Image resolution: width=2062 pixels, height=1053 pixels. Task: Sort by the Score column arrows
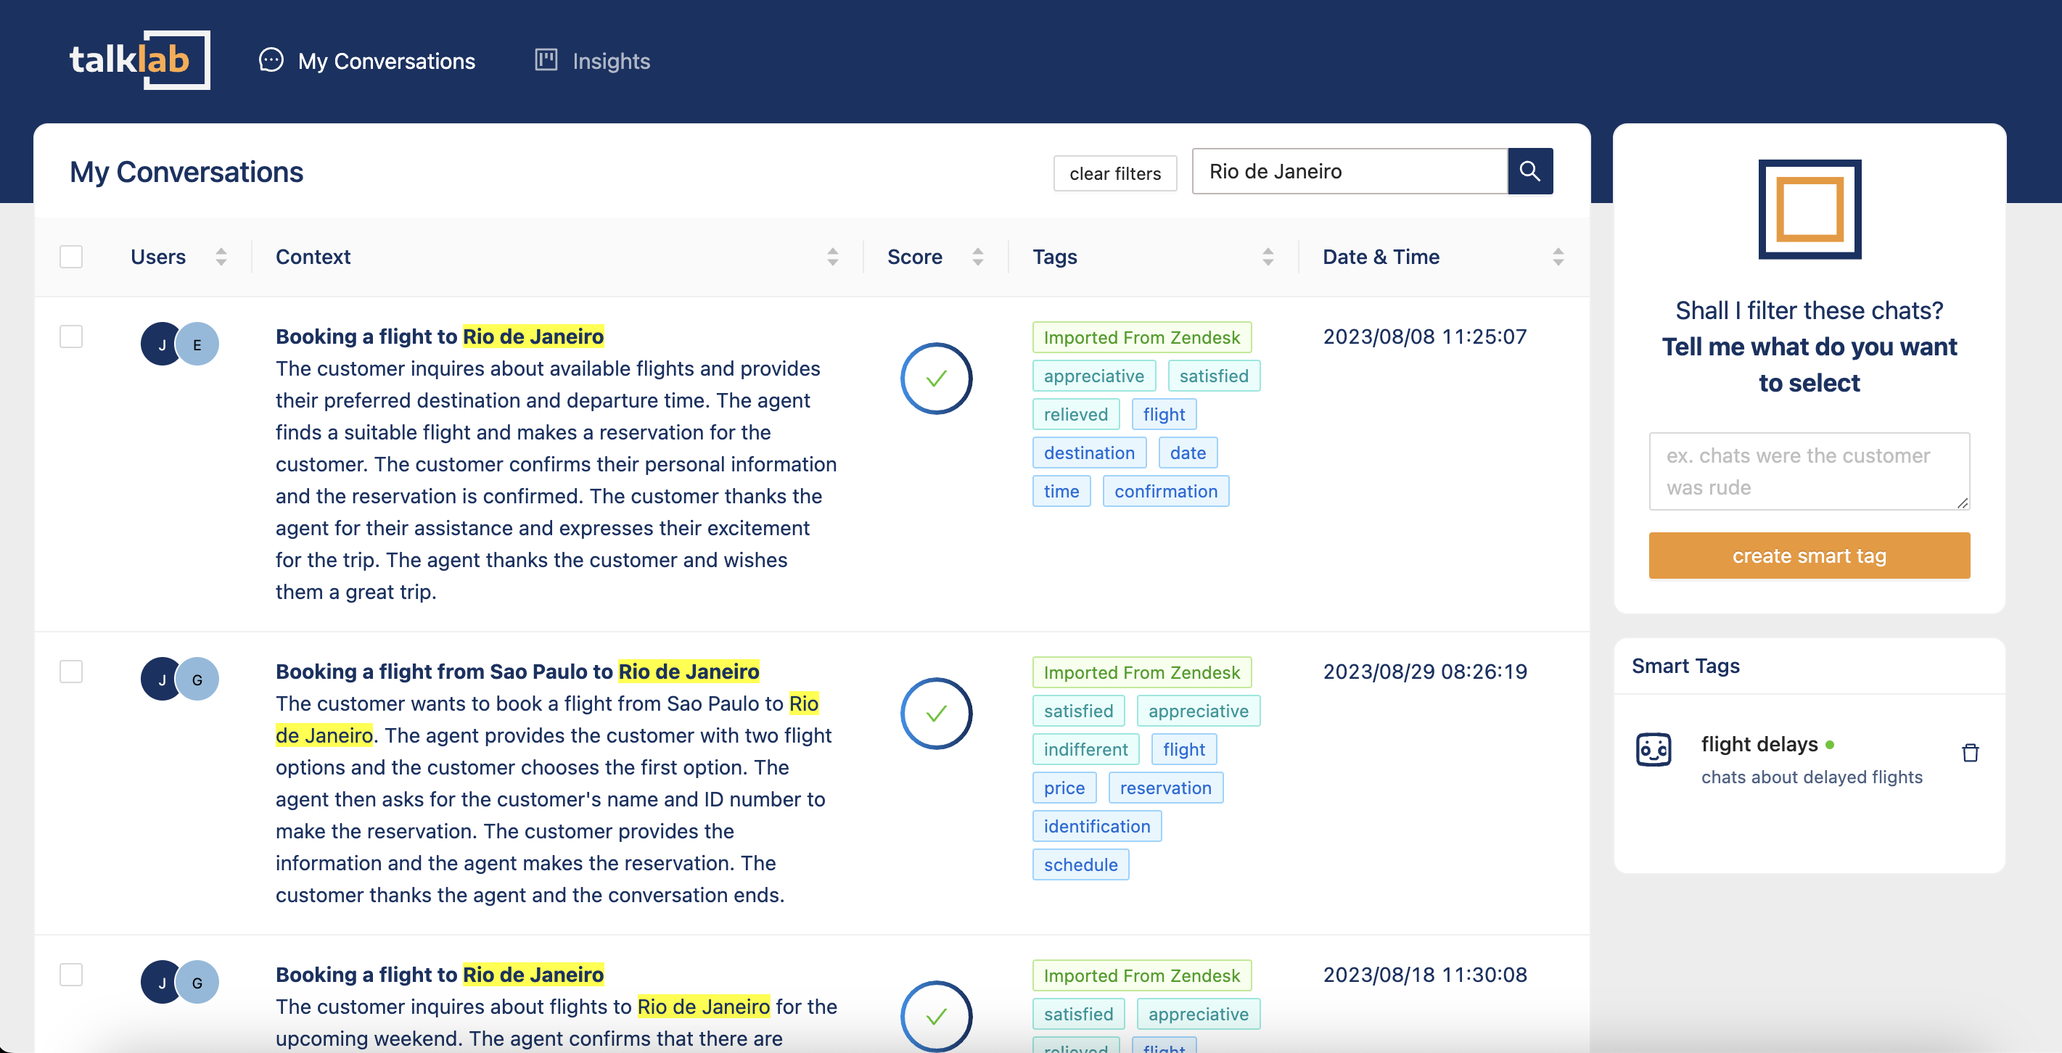(977, 257)
